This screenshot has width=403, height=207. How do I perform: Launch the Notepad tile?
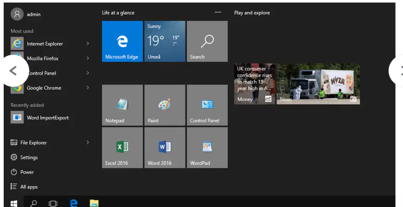point(122,105)
